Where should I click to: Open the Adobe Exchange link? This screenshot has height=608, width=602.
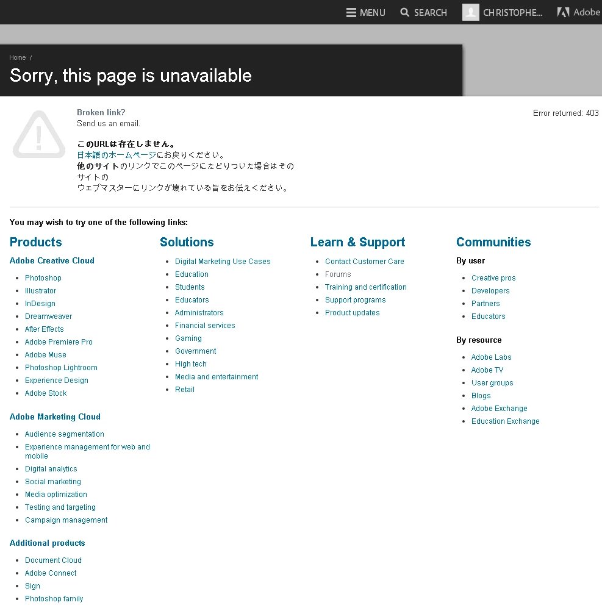(499, 409)
